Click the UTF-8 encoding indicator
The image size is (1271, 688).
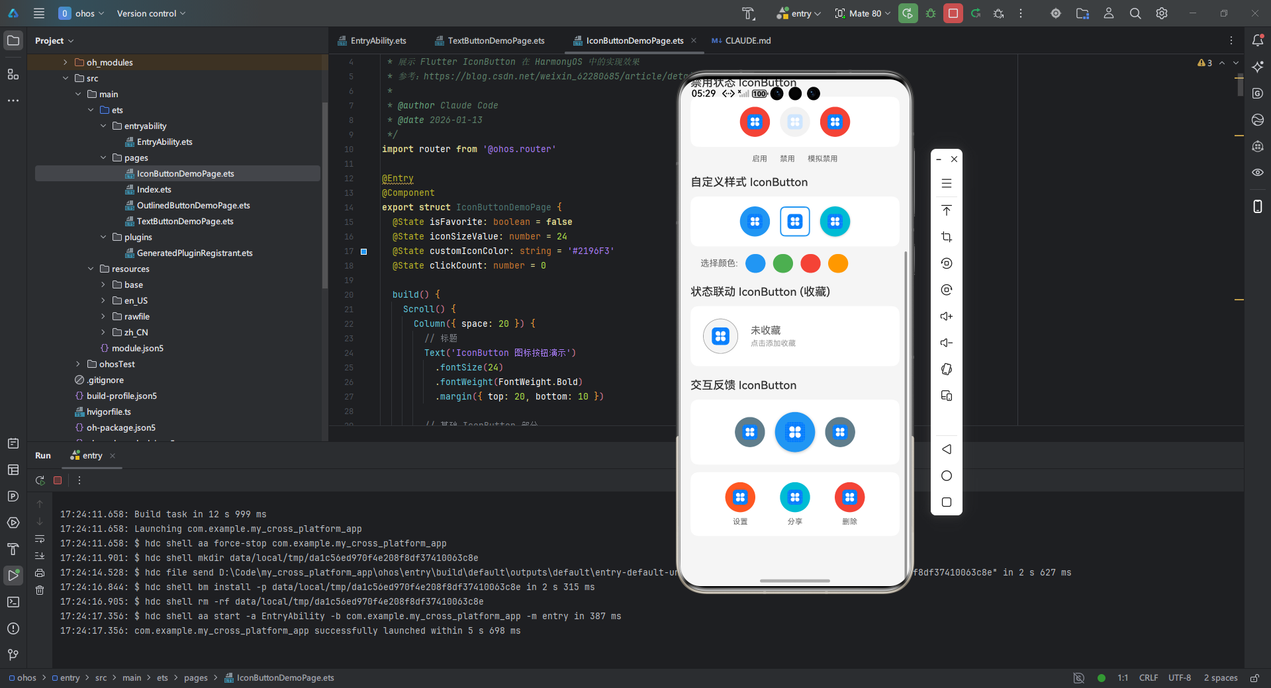tap(1180, 678)
